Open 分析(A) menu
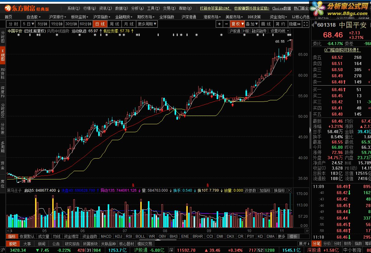The width and height of the screenshot is (371, 253). [x=137, y=8]
